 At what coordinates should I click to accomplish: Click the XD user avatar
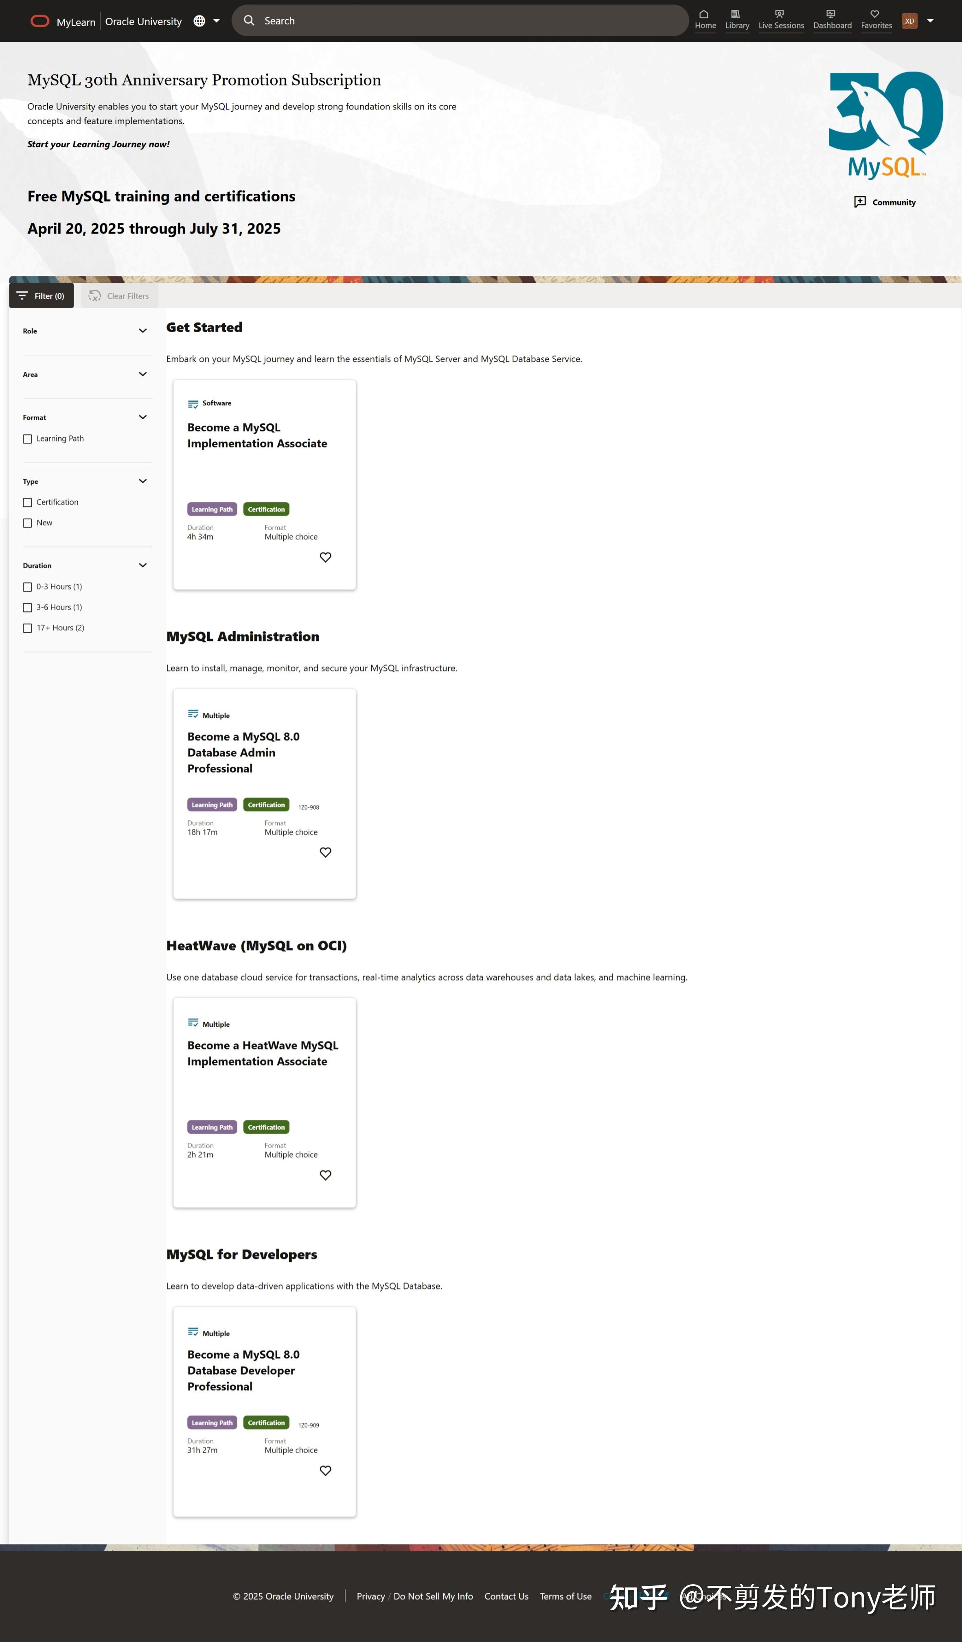coord(909,21)
